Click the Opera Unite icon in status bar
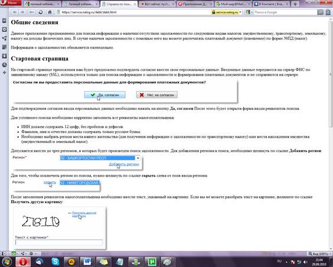 pyautogui.click(x=22, y=253)
